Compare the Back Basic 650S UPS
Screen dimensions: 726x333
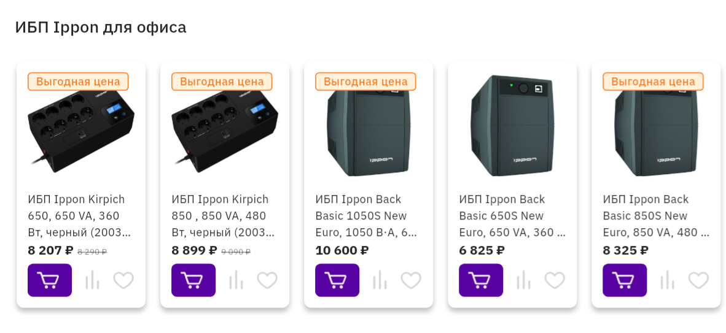point(523,280)
